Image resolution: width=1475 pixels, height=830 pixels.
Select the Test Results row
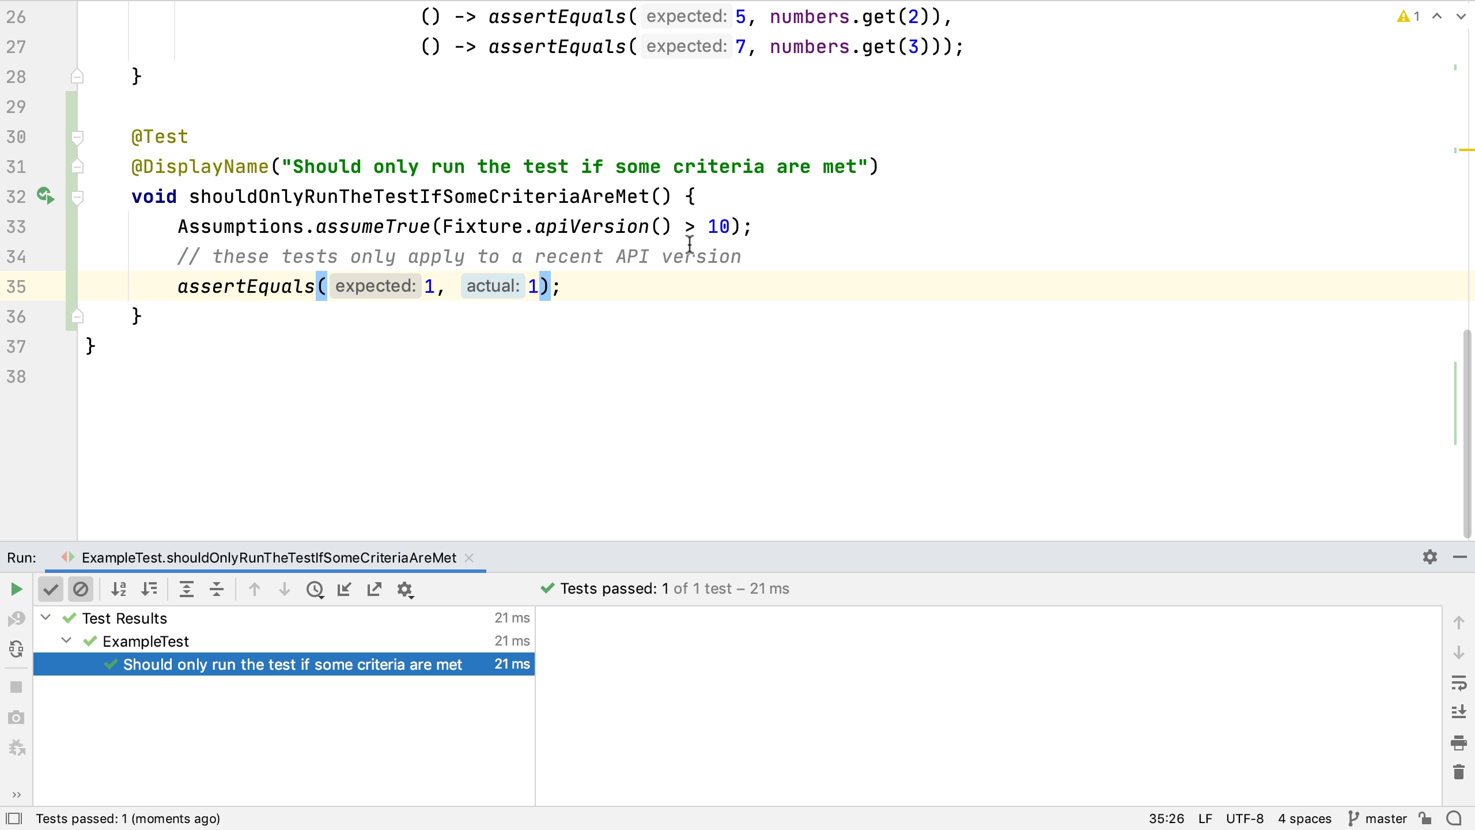pyautogui.click(x=284, y=618)
